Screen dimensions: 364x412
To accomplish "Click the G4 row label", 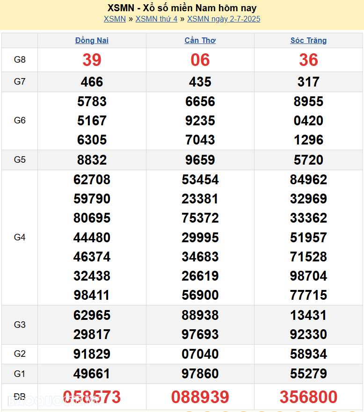I will [x=20, y=238].
